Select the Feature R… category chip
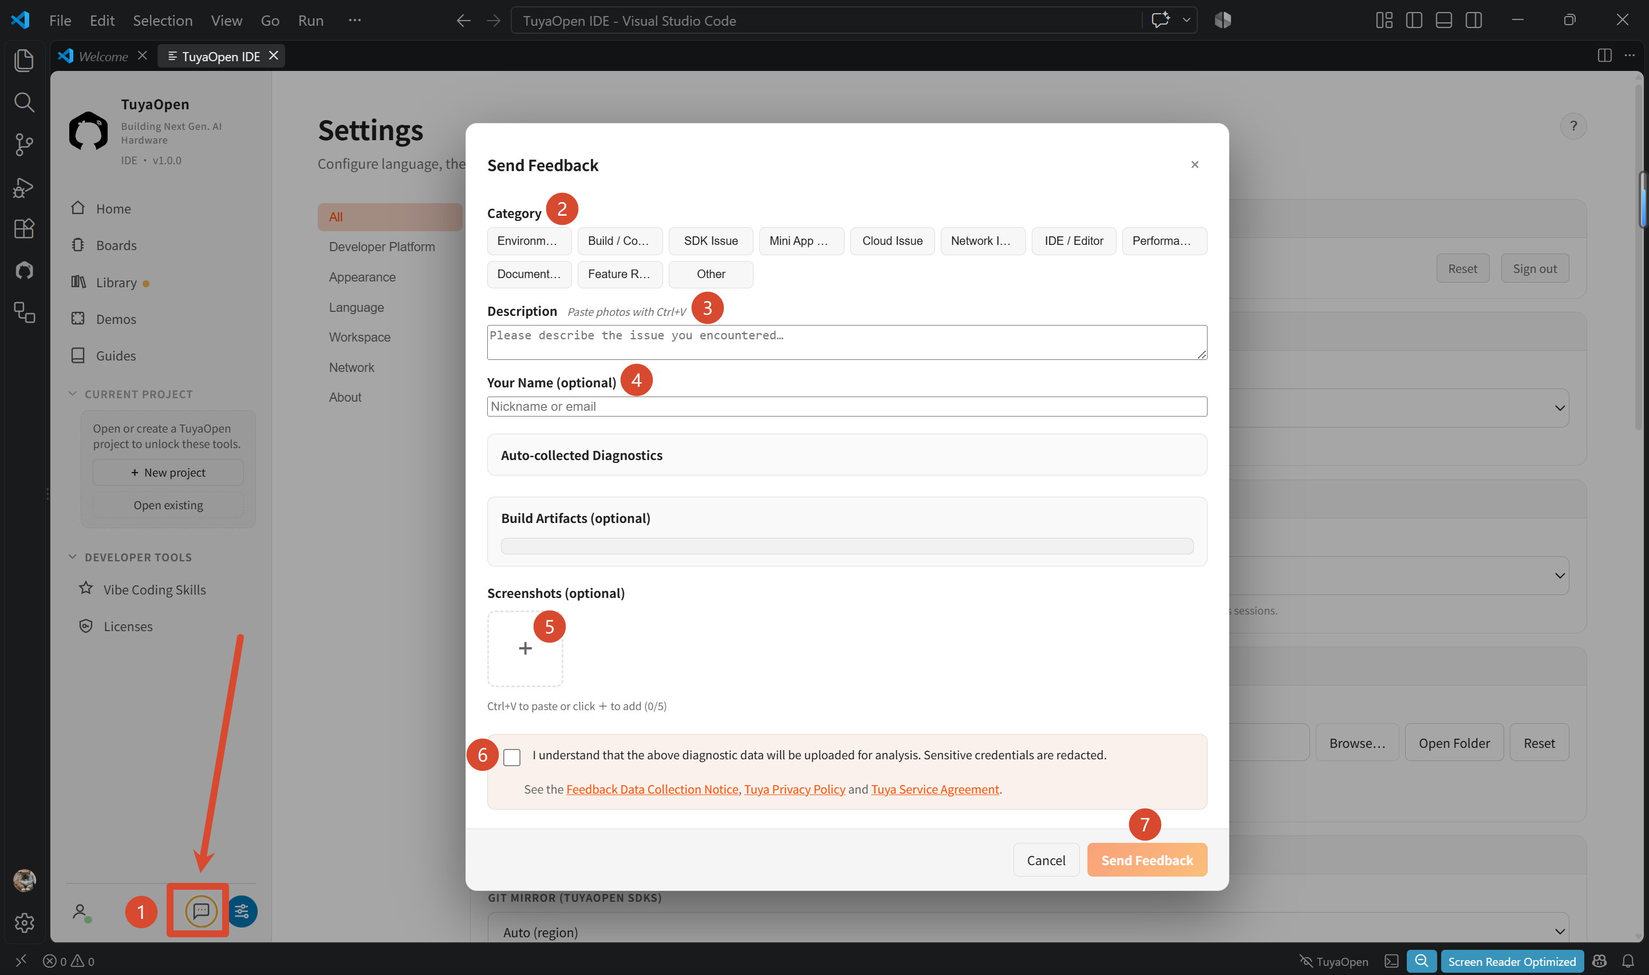1649x975 pixels. (619, 274)
